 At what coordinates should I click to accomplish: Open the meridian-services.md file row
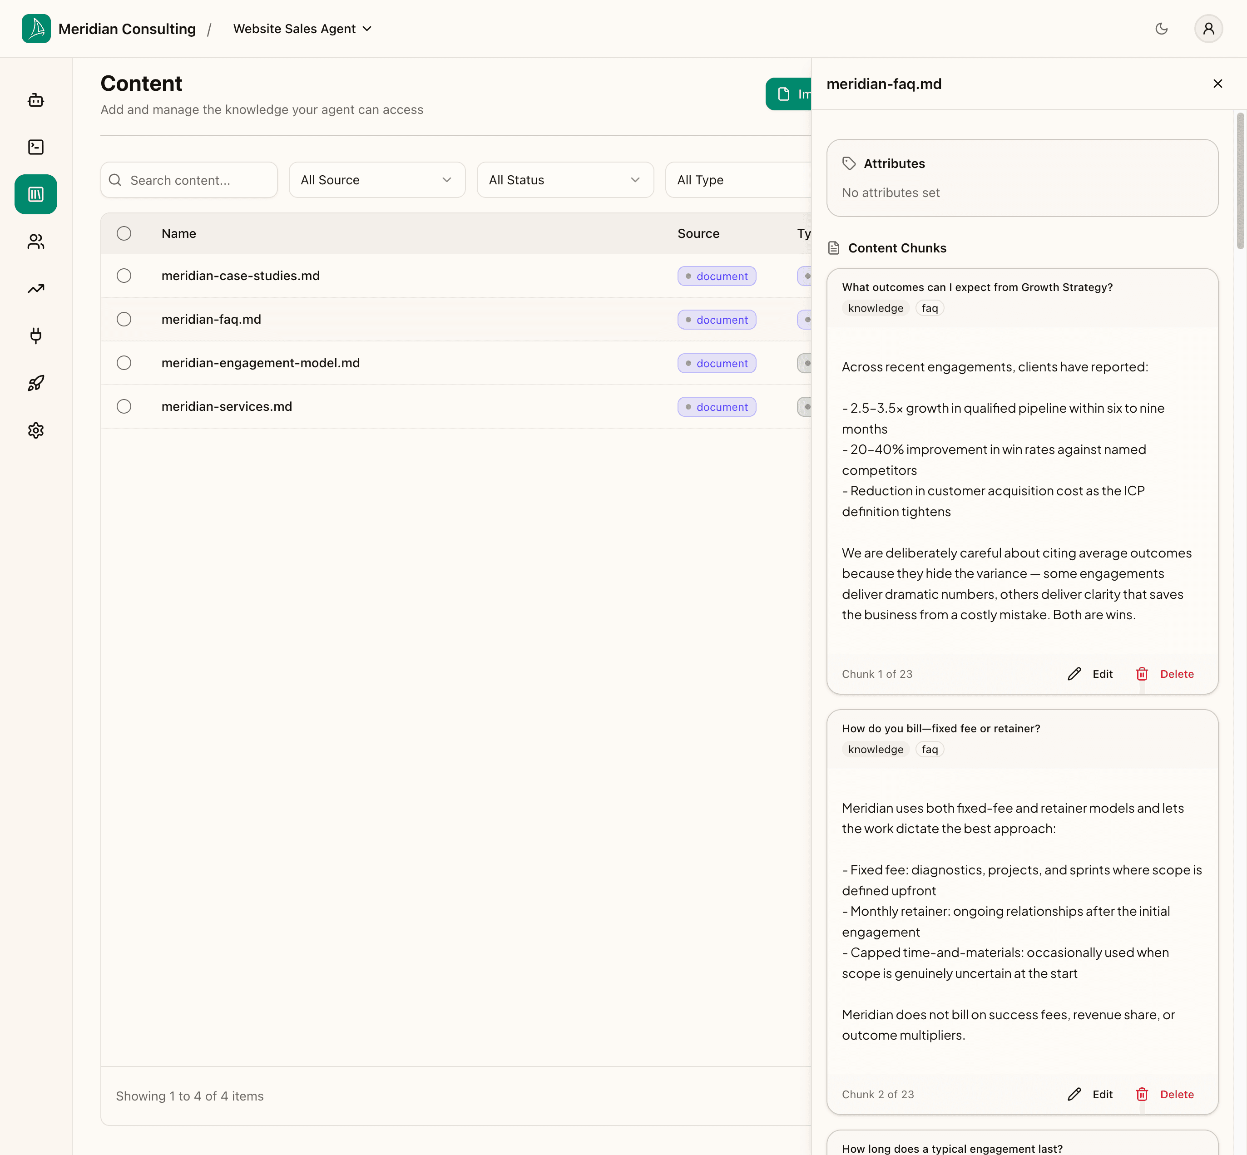pos(455,406)
